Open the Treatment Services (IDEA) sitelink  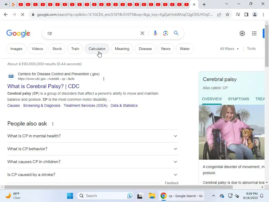click(x=85, y=105)
